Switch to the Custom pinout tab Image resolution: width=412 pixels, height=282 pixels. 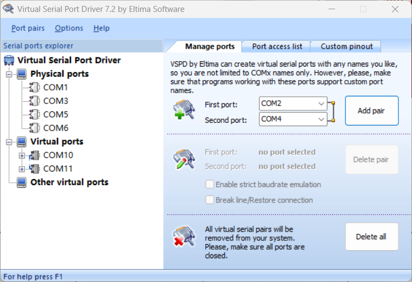tap(346, 47)
